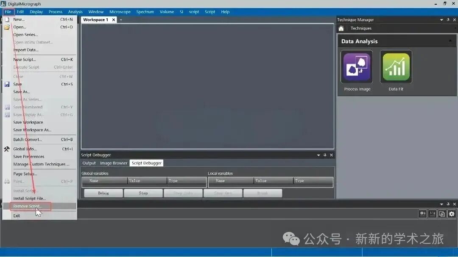Open the Spectrum menu
The image size is (458, 257).
point(145,12)
